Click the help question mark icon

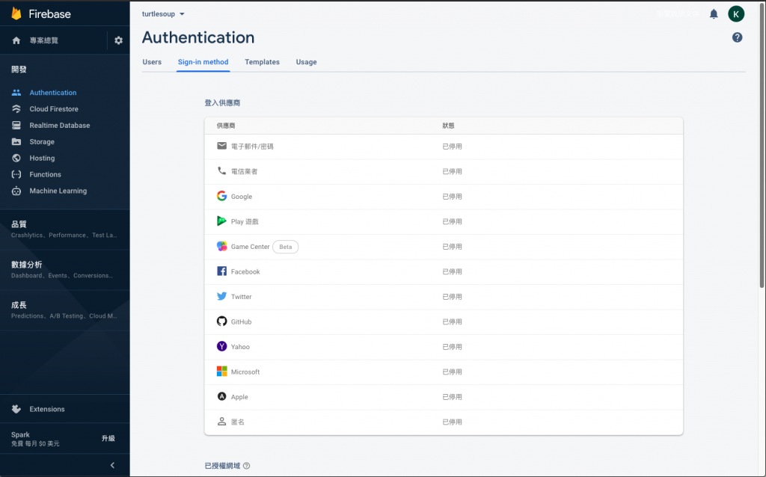pyautogui.click(x=737, y=37)
